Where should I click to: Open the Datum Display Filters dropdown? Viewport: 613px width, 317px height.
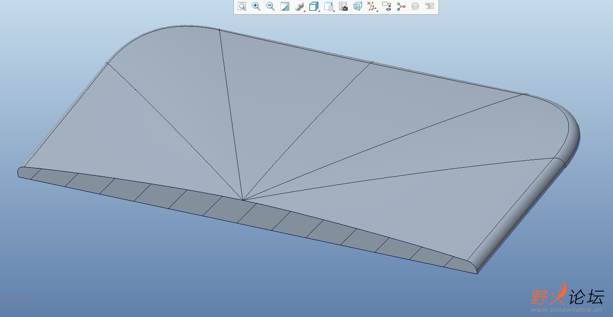pyautogui.click(x=372, y=6)
